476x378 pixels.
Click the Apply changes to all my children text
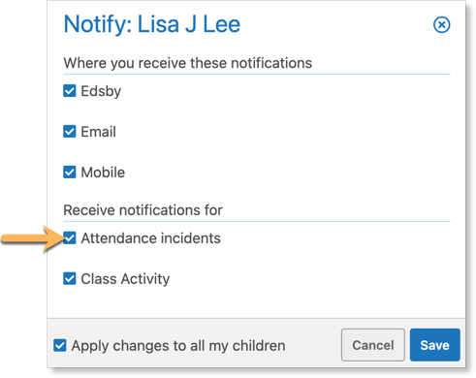178,346
